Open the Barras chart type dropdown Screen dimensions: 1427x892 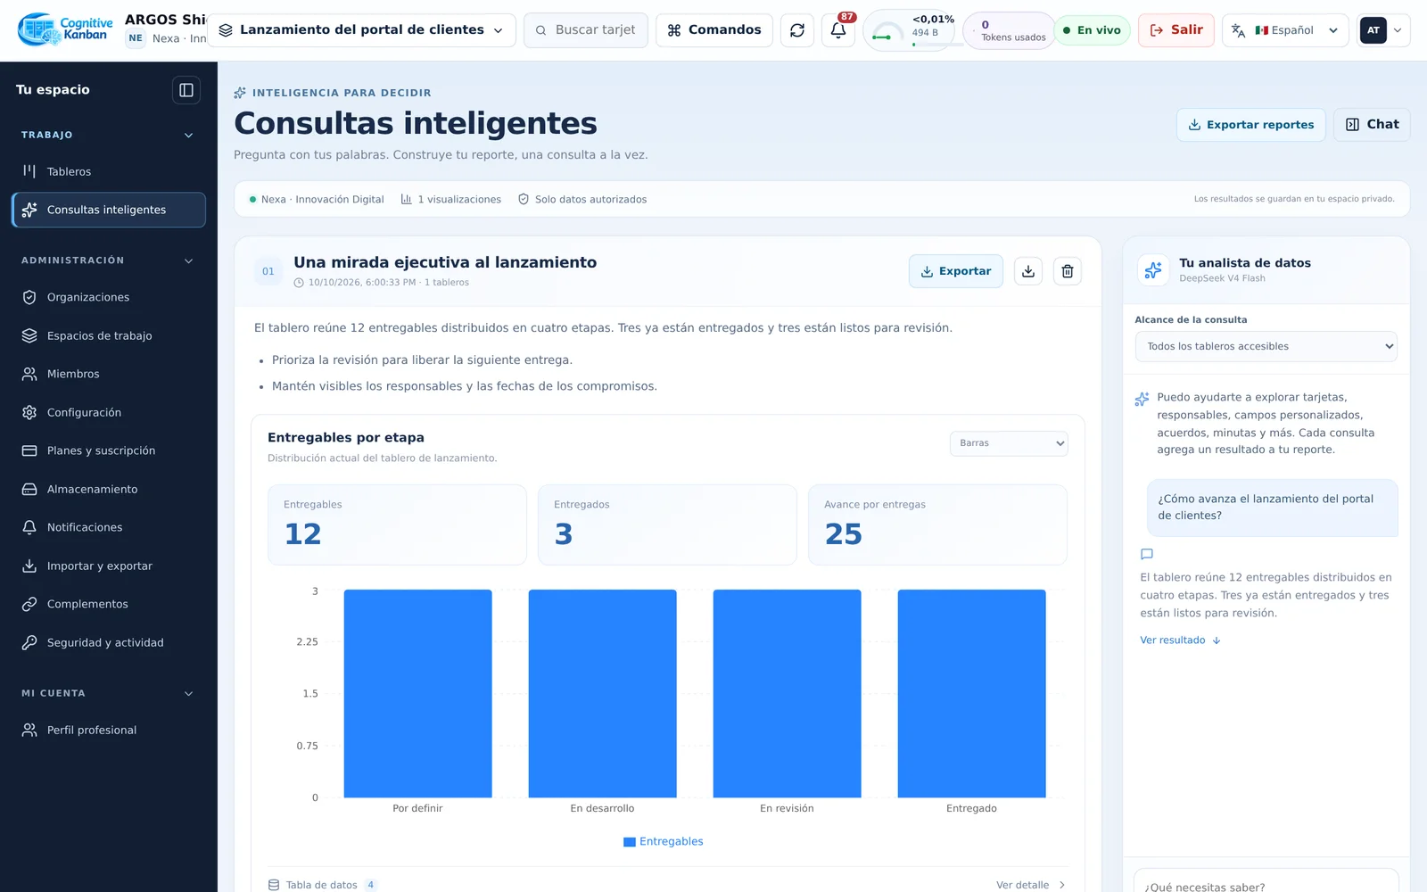tap(1009, 443)
